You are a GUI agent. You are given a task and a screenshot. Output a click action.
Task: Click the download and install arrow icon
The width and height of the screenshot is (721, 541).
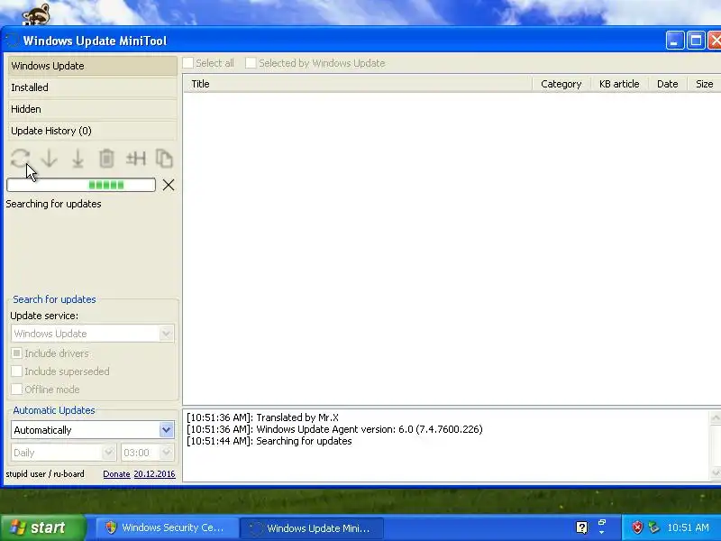pyautogui.click(x=78, y=159)
